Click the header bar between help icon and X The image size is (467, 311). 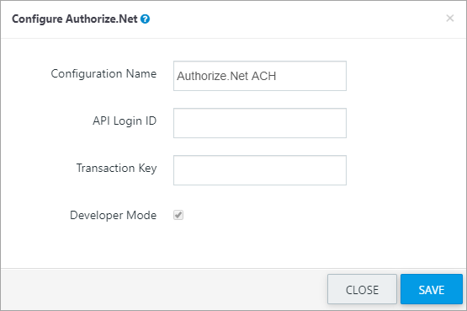pos(298,19)
